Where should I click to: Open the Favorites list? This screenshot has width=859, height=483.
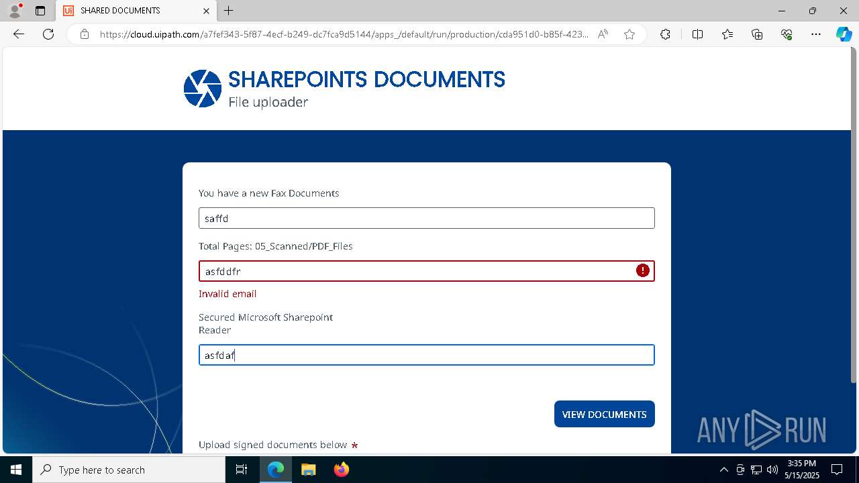(x=727, y=34)
